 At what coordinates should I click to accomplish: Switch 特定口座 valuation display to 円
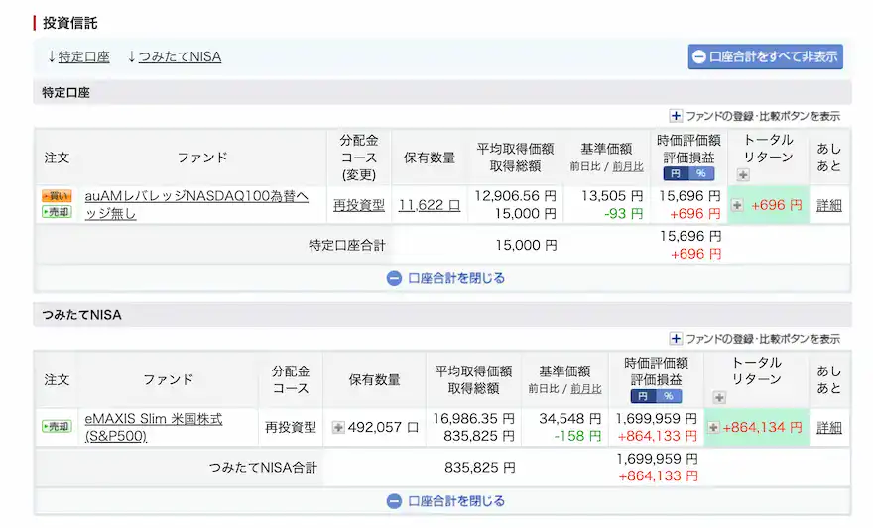(674, 173)
